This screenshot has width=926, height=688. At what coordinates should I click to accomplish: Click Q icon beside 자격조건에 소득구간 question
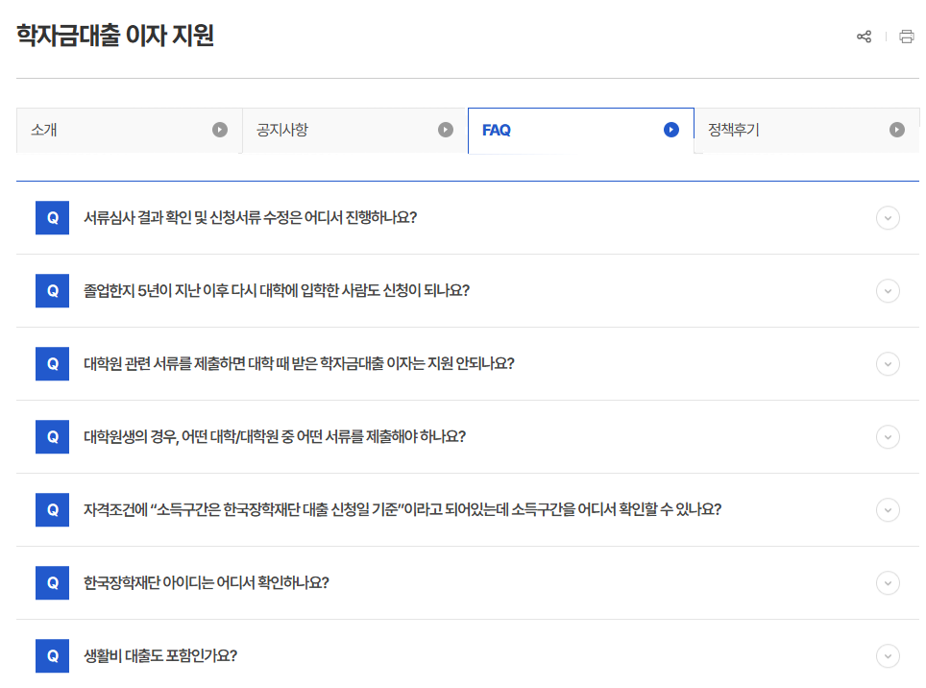[x=52, y=509]
